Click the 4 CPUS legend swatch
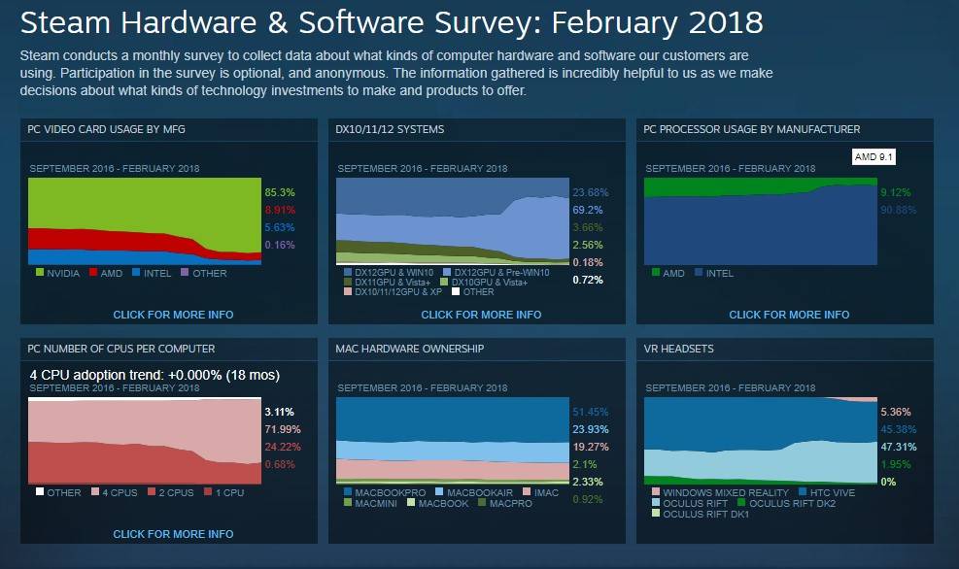 click(x=95, y=491)
